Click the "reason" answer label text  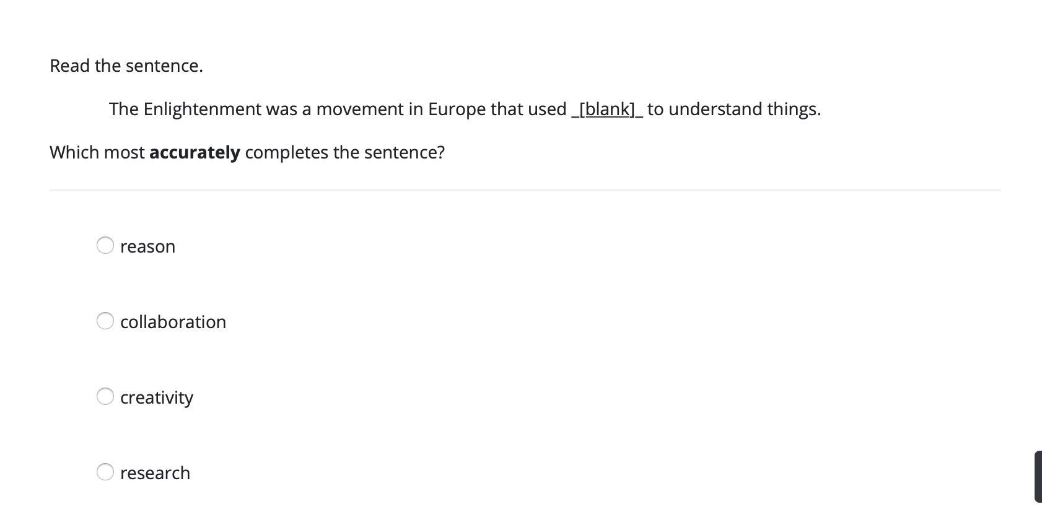click(147, 246)
